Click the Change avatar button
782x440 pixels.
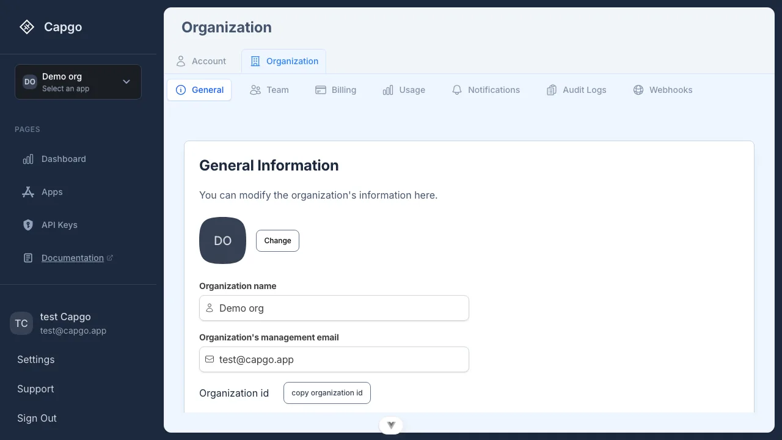click(277, 241)
